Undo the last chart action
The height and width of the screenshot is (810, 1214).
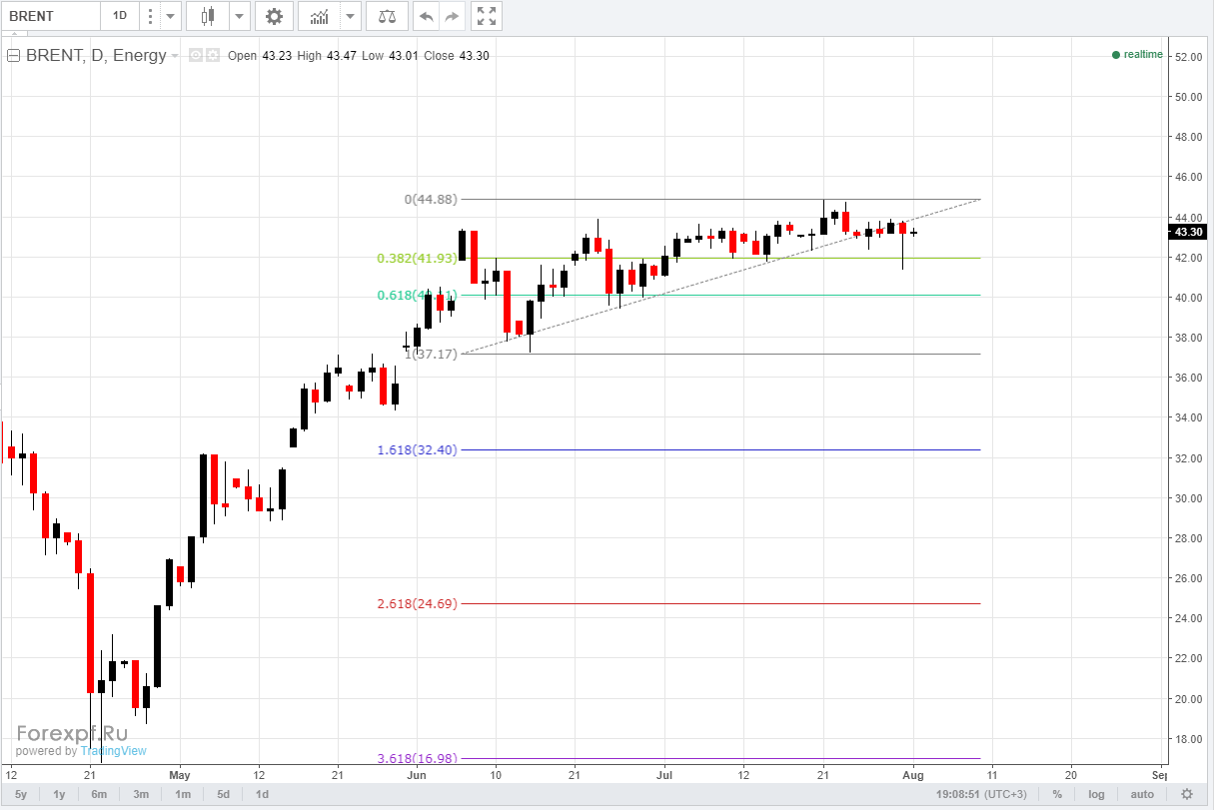[427, 16]
